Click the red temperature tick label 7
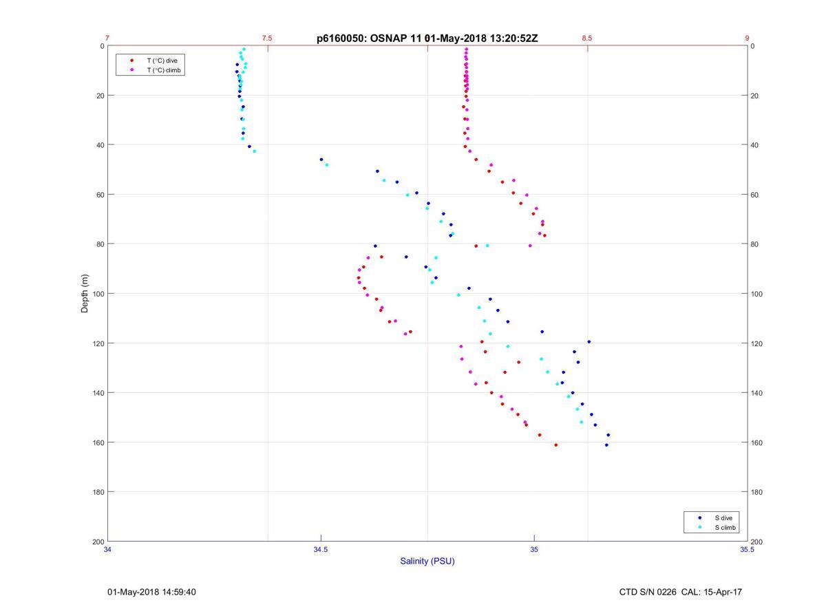 point(107,39)
